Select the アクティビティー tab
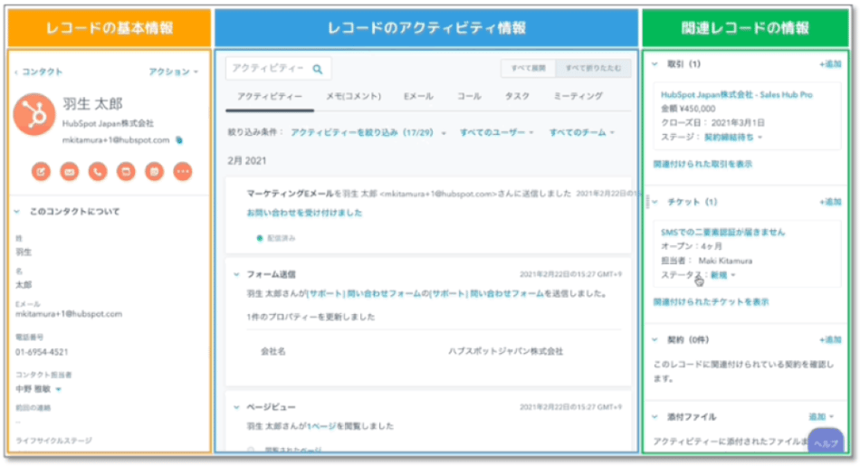Viewport: 860px width, 466px height. click(x=269, y=97)
